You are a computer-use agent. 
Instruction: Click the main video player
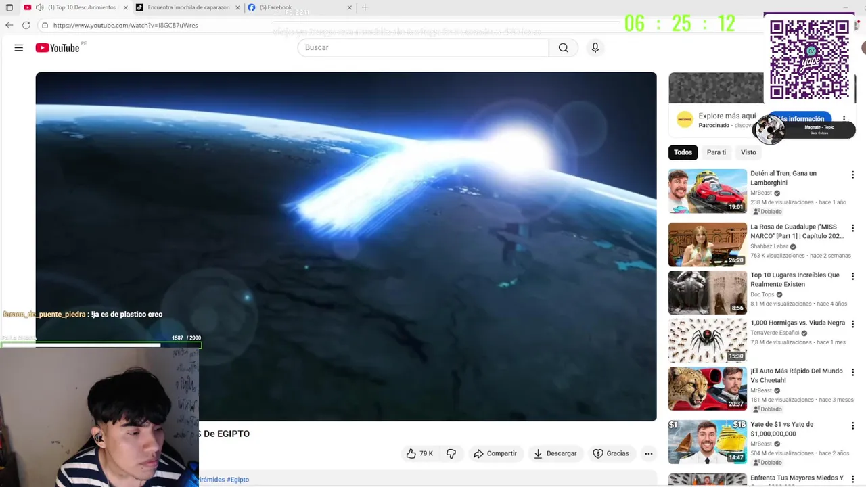[x=346, y=246]
